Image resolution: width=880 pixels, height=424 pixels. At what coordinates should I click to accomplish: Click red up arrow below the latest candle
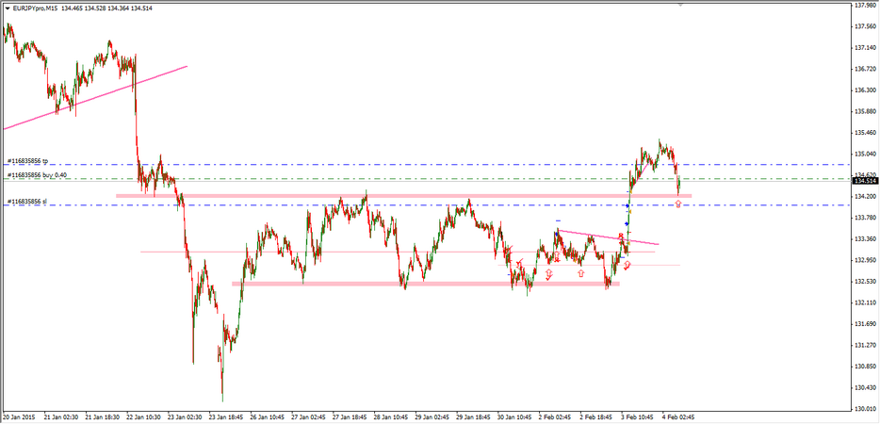[x=678, y=204]
